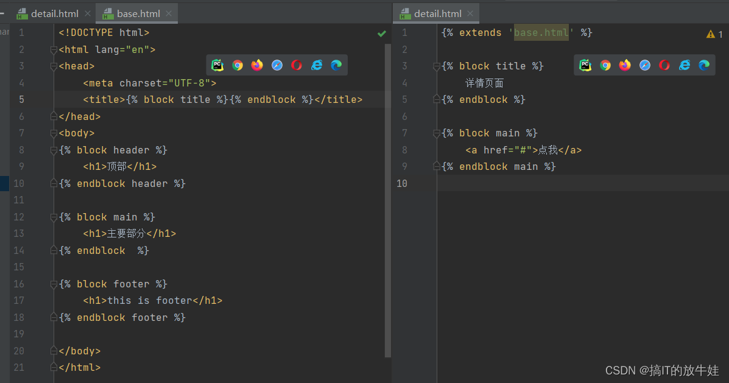Image resolution: width=729 pixels, height=383 pixels.
Task: Close the detail.html tab in left pane
Action: pyautogui.click(x=88, y=13)
